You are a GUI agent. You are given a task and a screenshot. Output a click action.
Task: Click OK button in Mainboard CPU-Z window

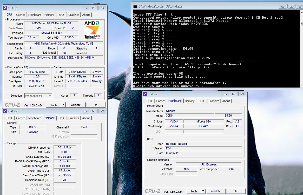coord(235,191)
